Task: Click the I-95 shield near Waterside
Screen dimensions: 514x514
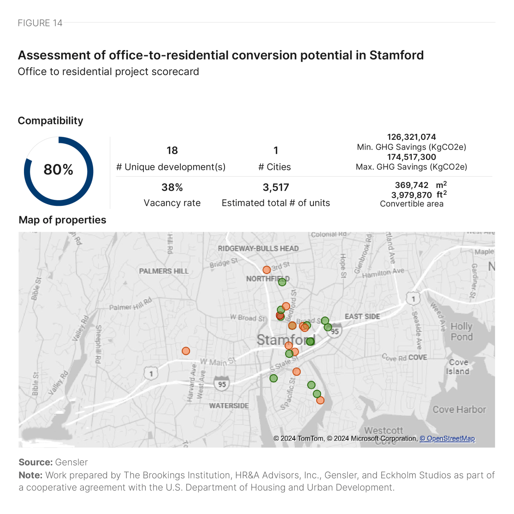Action: tap(222, 384)
